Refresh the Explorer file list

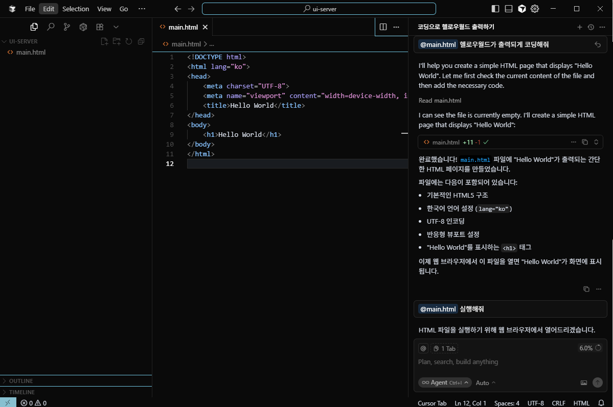(129, 41)
